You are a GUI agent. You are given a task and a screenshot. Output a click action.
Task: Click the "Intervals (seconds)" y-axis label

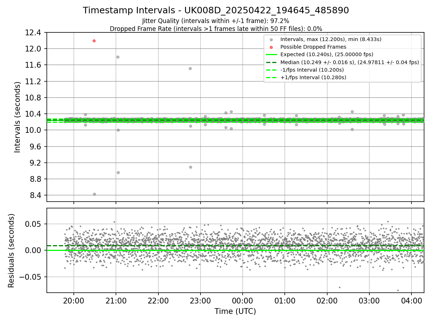[18, 117]
